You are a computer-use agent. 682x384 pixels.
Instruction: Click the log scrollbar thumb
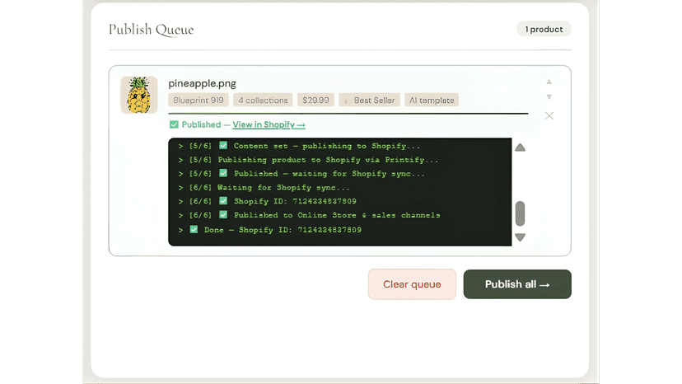[521, 213]
